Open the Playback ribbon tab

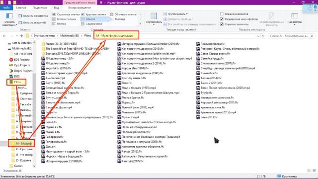(79, 8)
